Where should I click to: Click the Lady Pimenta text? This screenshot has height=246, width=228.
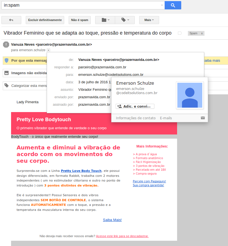(x=27, y=102)
